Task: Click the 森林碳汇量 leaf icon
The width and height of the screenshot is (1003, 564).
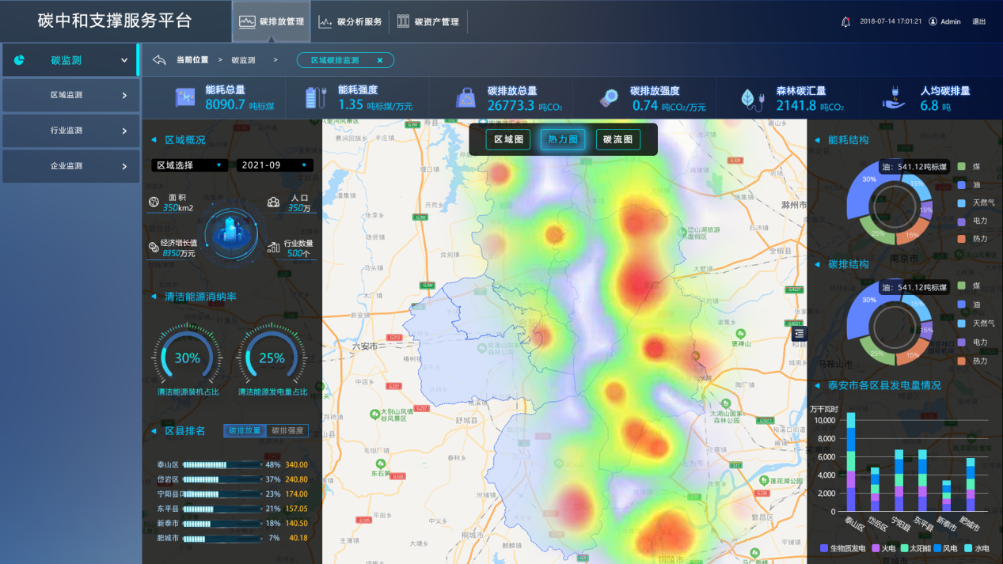Action: (x=749, y=98)
